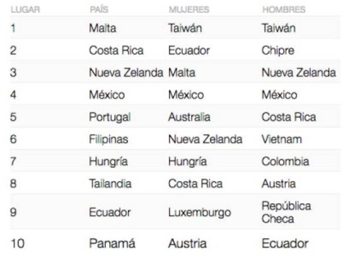Select Filipinas in row 6
Viewport: 343px width, 257px height.
109,139
